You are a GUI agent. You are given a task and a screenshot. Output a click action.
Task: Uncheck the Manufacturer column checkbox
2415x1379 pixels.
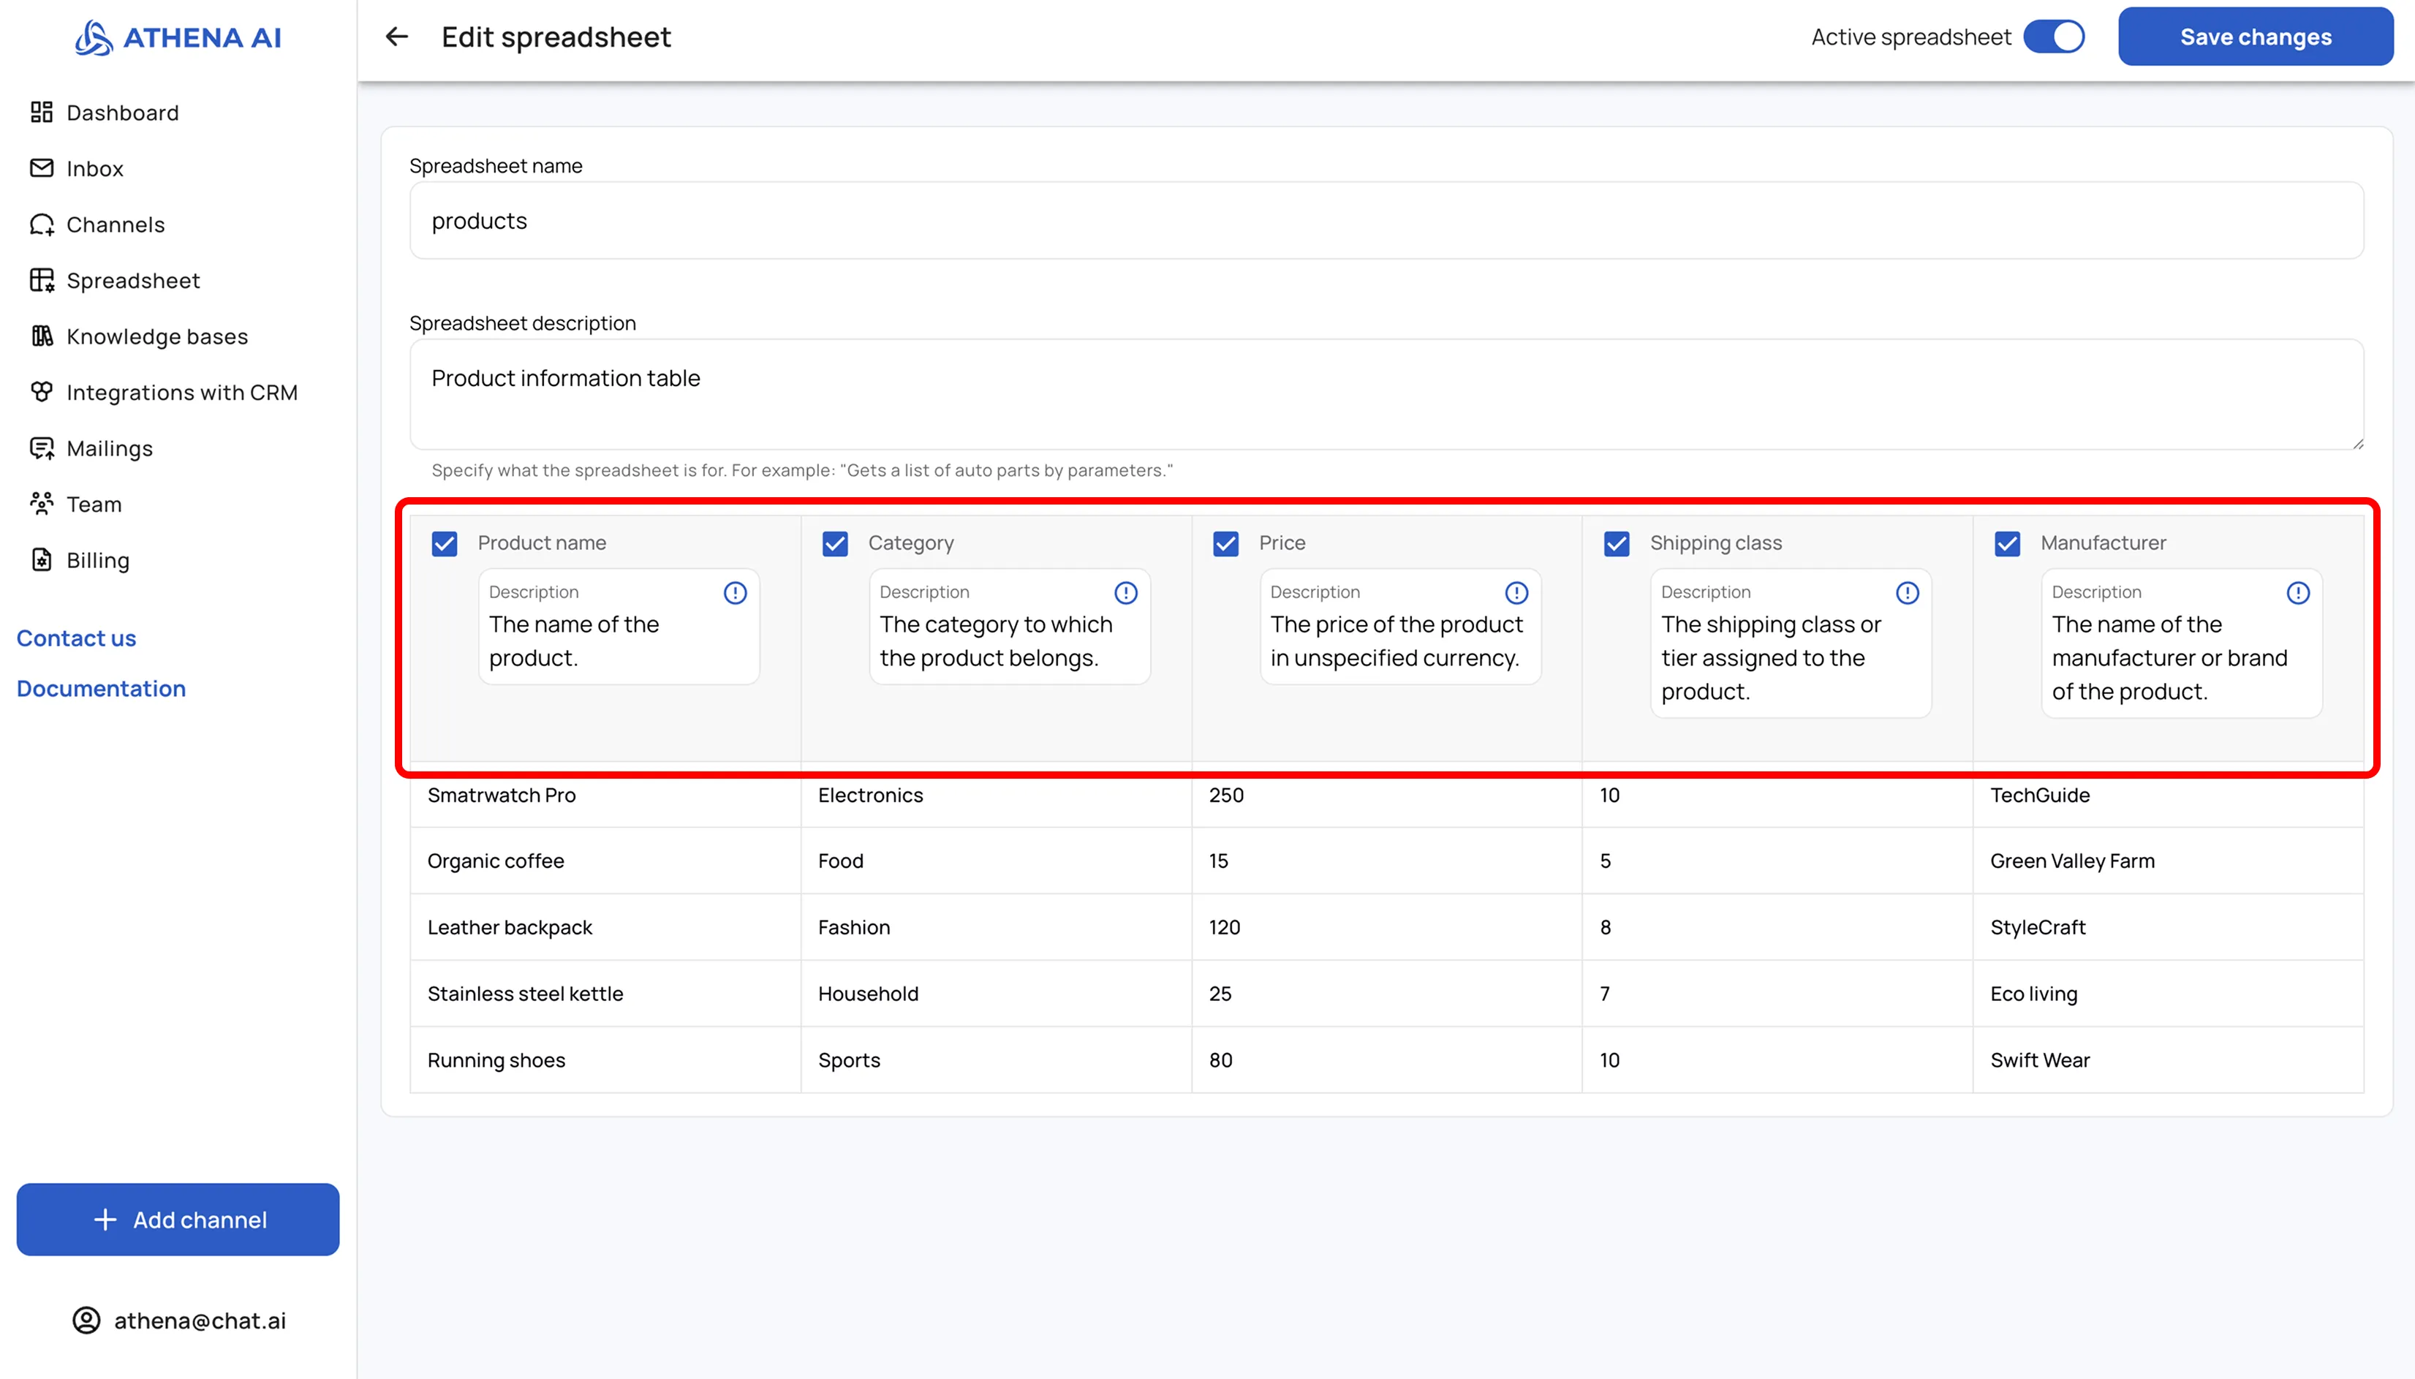tap(2007, 544)
